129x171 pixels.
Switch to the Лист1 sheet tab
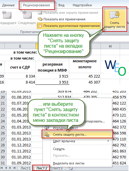26,168
